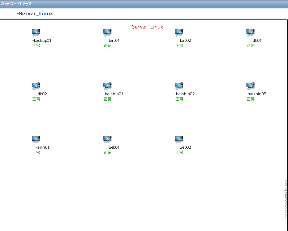The image size is (288, 231).
Task: Open the bat02 host icon
Action: [179, 32]
